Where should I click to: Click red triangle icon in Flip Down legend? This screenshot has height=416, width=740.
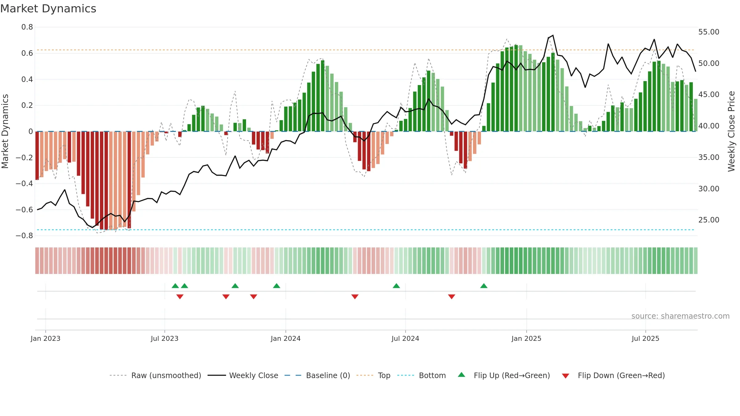pos(565,376)
